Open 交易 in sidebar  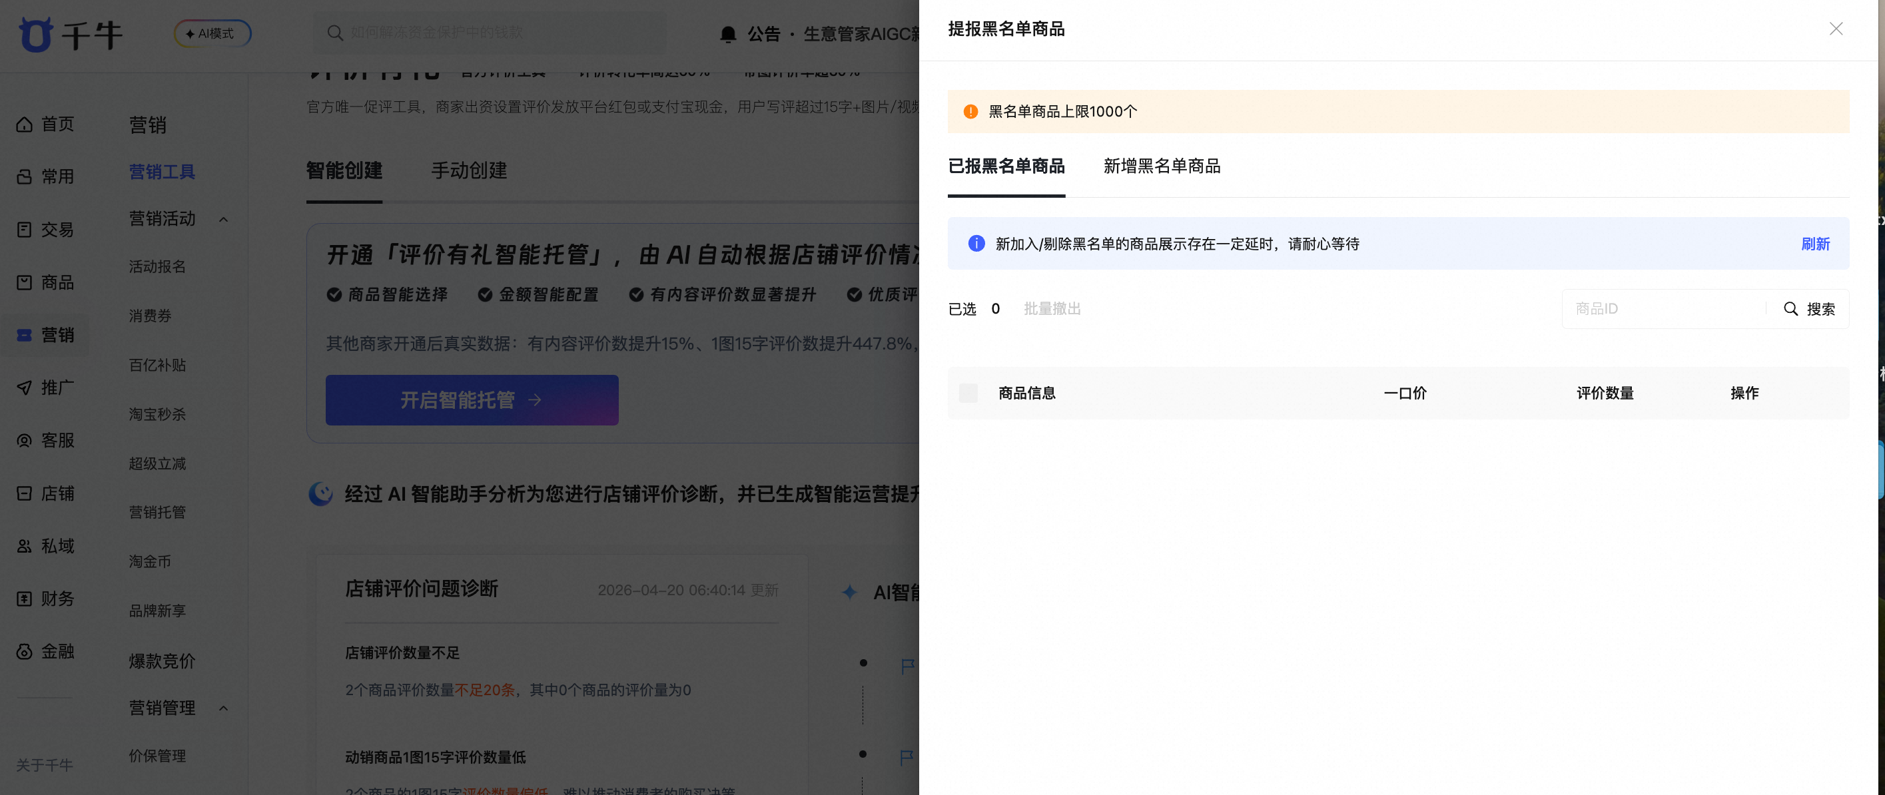tap(45, 230)
